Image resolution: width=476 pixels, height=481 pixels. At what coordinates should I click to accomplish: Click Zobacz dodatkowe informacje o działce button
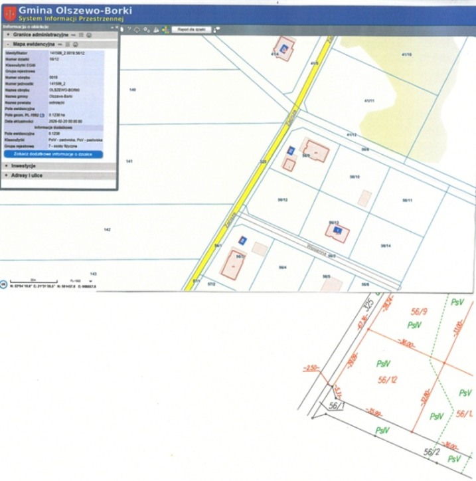tap(53, 154)
